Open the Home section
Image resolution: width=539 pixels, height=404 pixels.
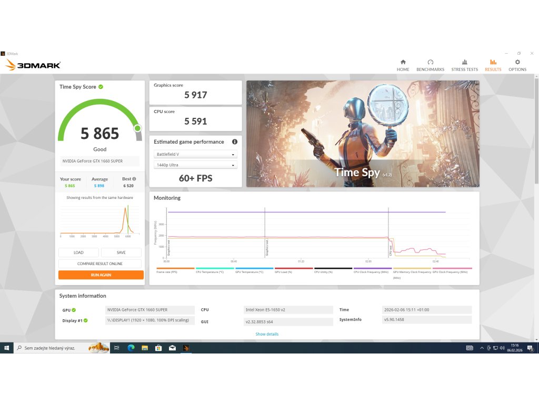pyautogui.click(x=403, y=65)
